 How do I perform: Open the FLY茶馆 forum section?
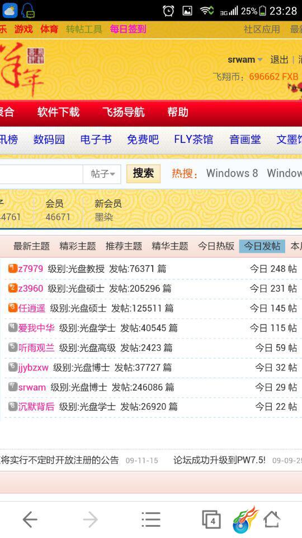[194, 140]
